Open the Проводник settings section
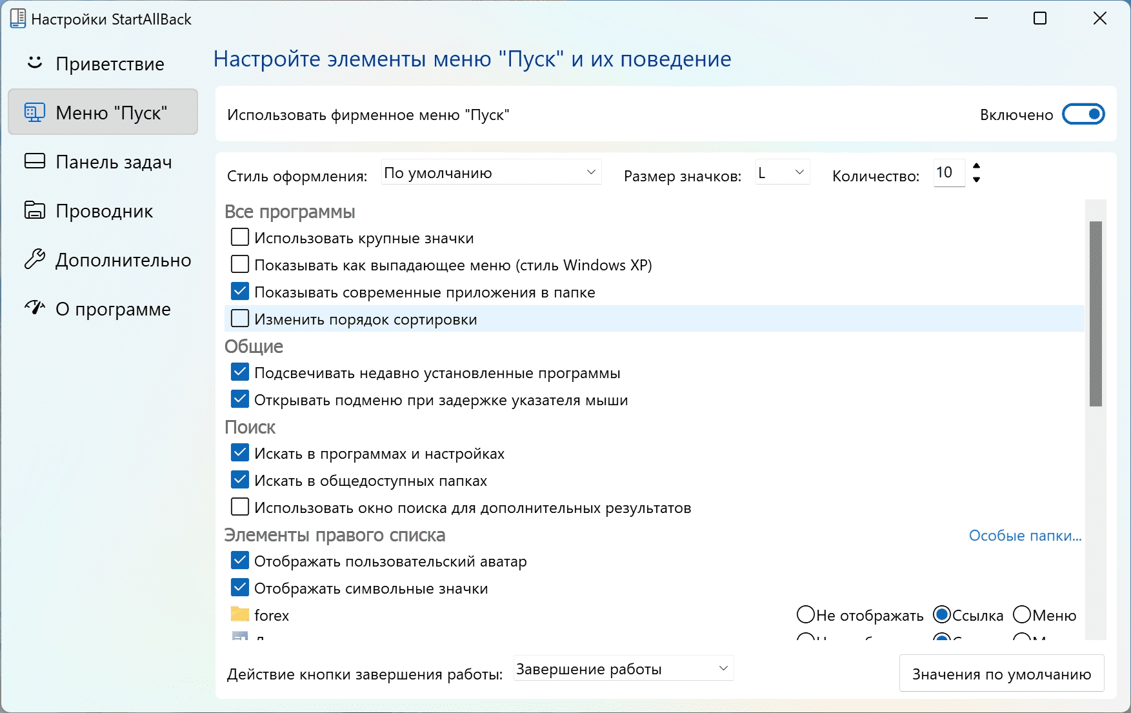Viewport: 1131px width, 713px height. 105,211
